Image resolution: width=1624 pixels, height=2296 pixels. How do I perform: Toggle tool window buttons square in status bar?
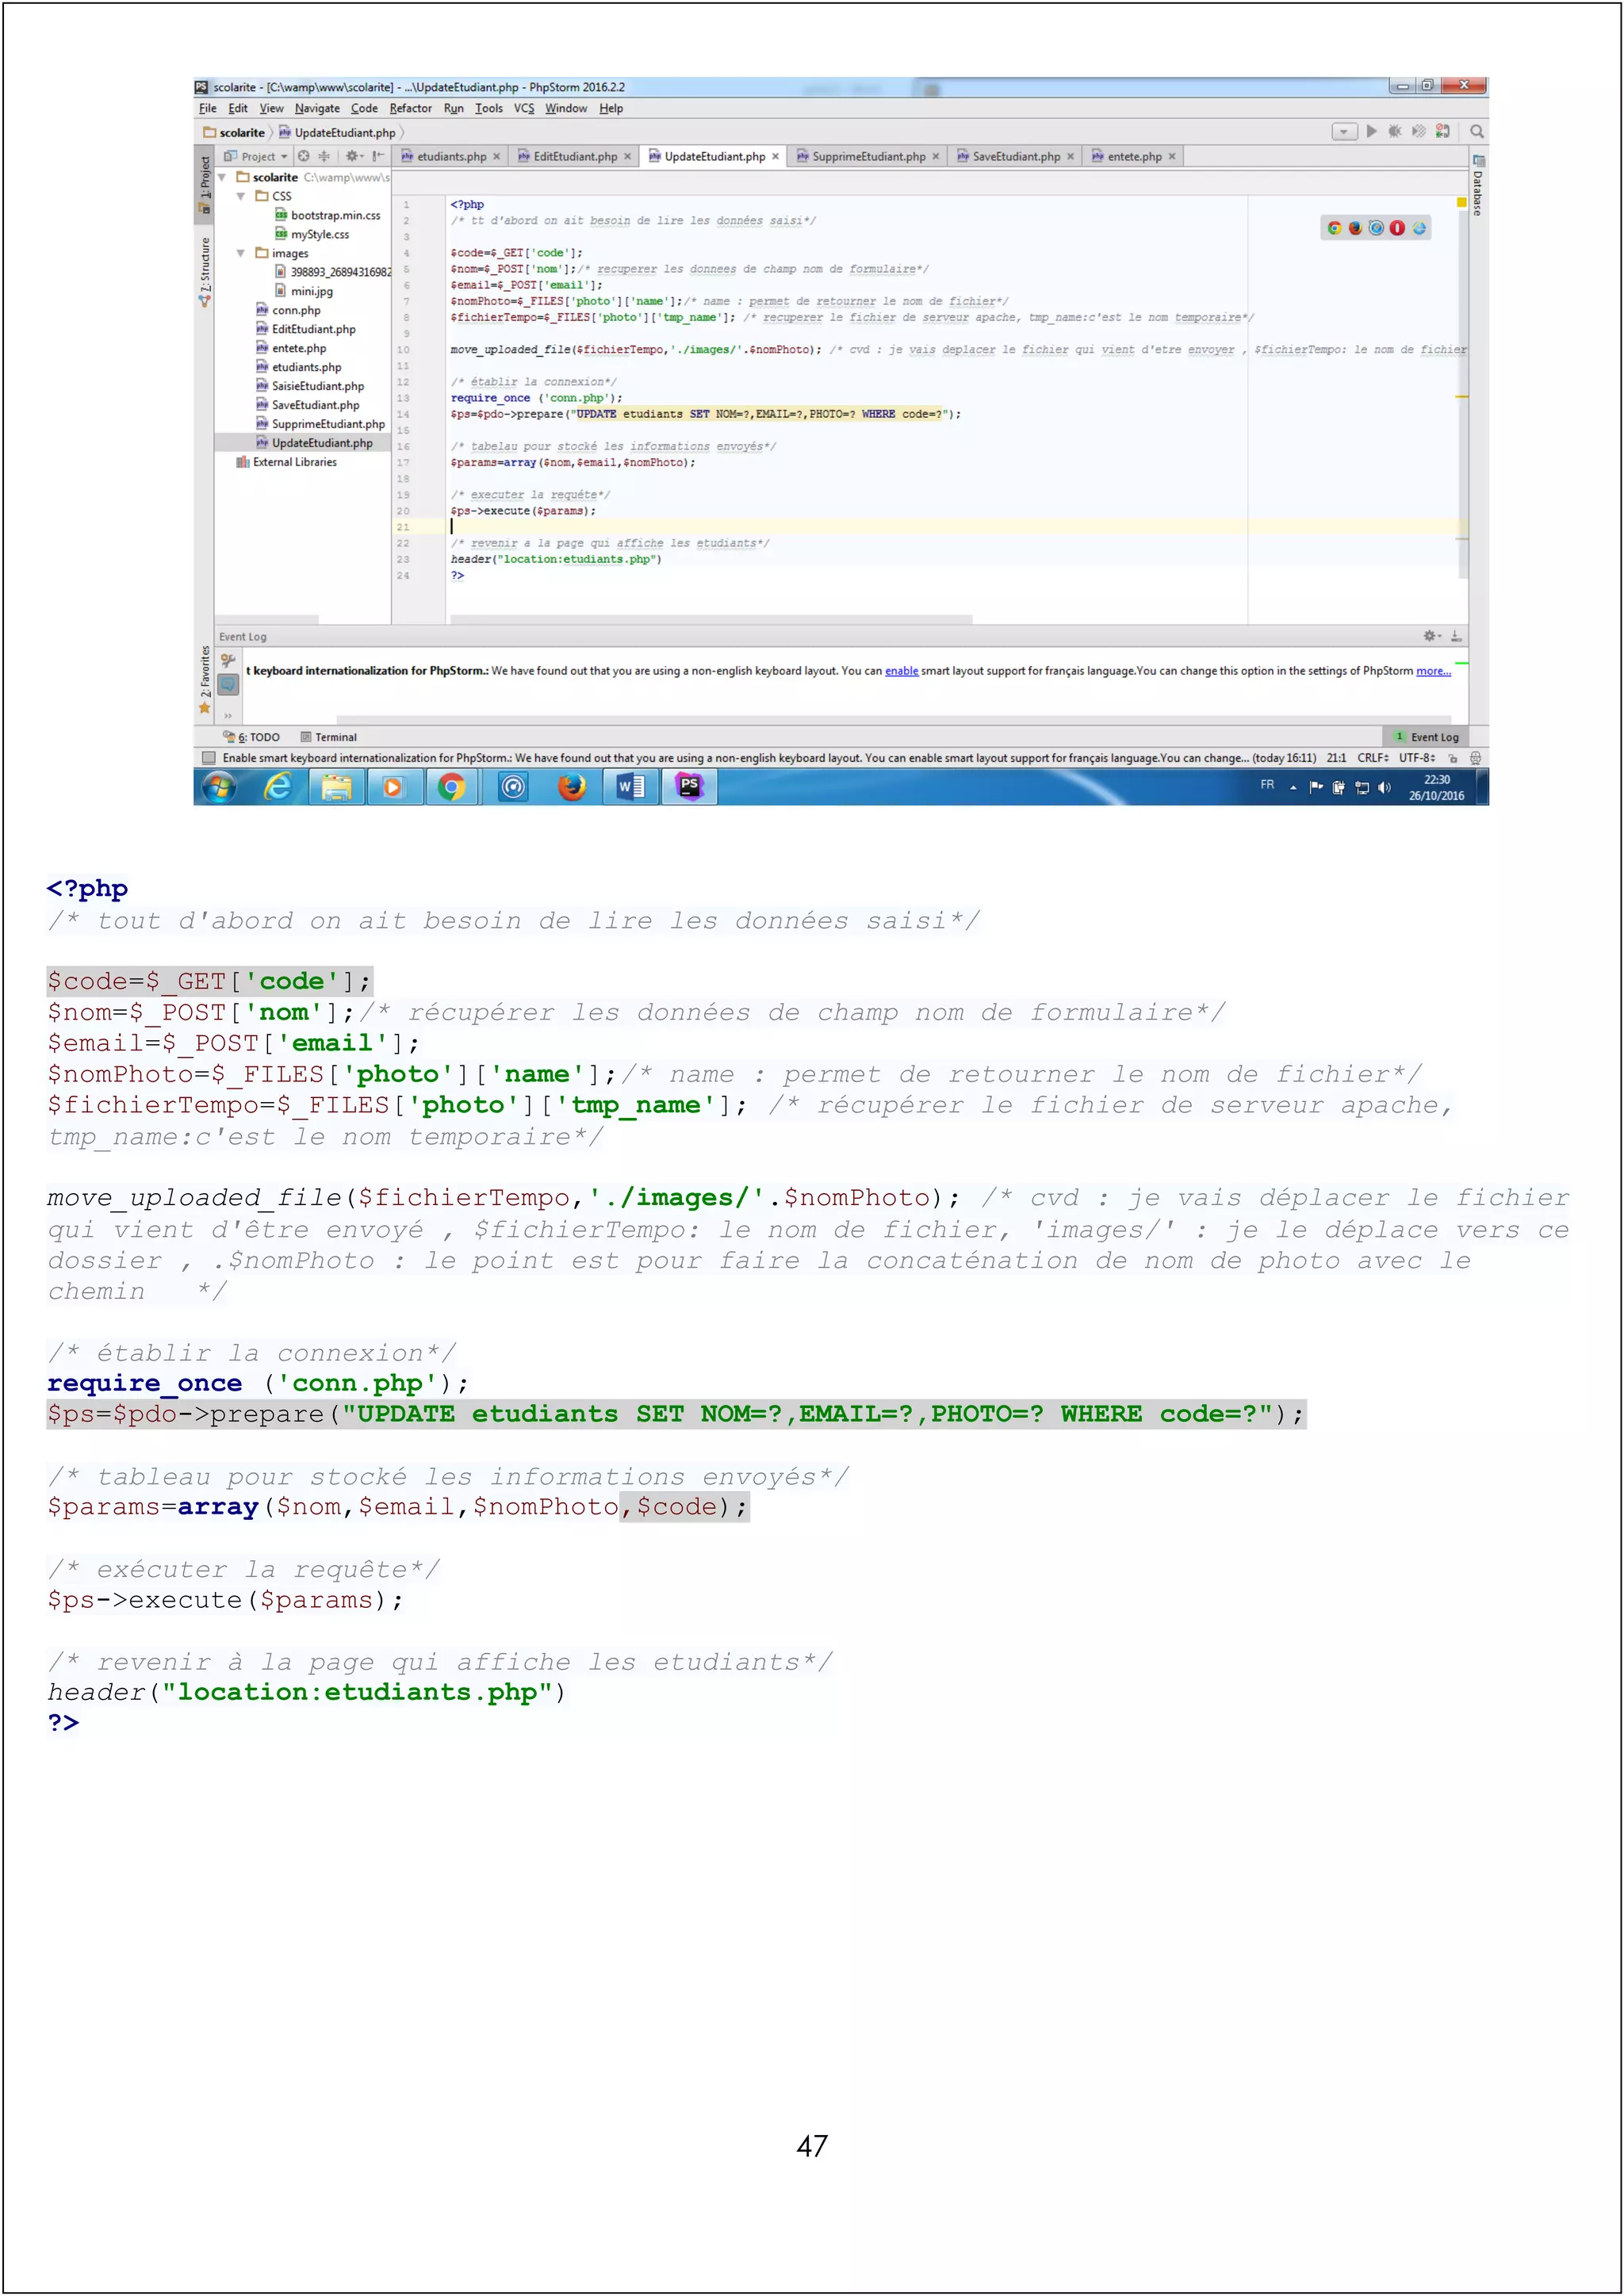coord(209,758)
